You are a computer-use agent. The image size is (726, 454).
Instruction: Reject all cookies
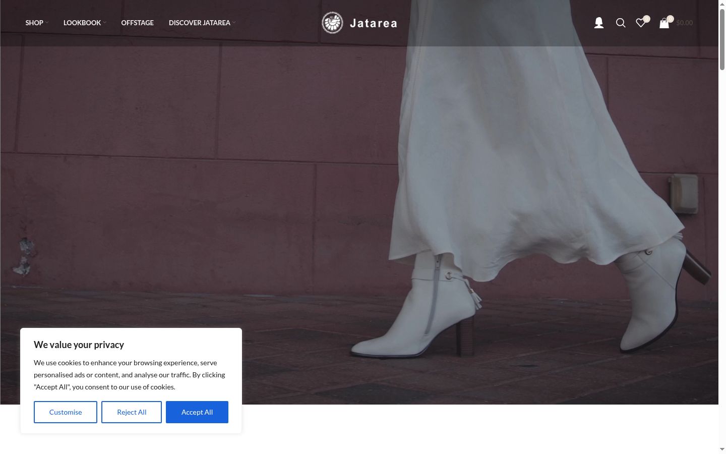[x=132, y=412]
